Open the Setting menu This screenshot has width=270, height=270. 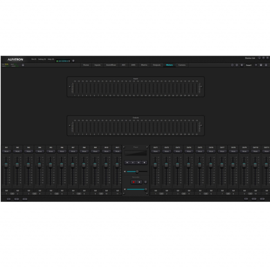42,59
